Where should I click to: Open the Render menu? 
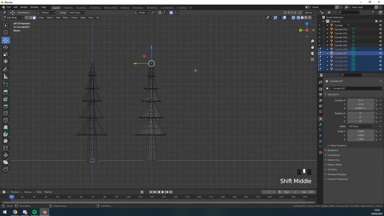click(24, 7)
